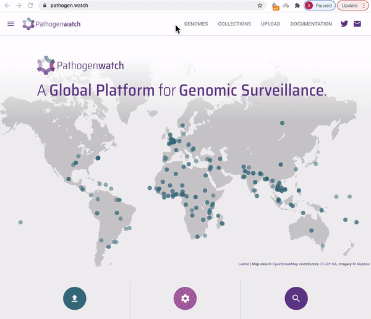Viewport: 371px width, 319px height.
Task: Click the Leaflet attribution link
Action: pos(244,264)
